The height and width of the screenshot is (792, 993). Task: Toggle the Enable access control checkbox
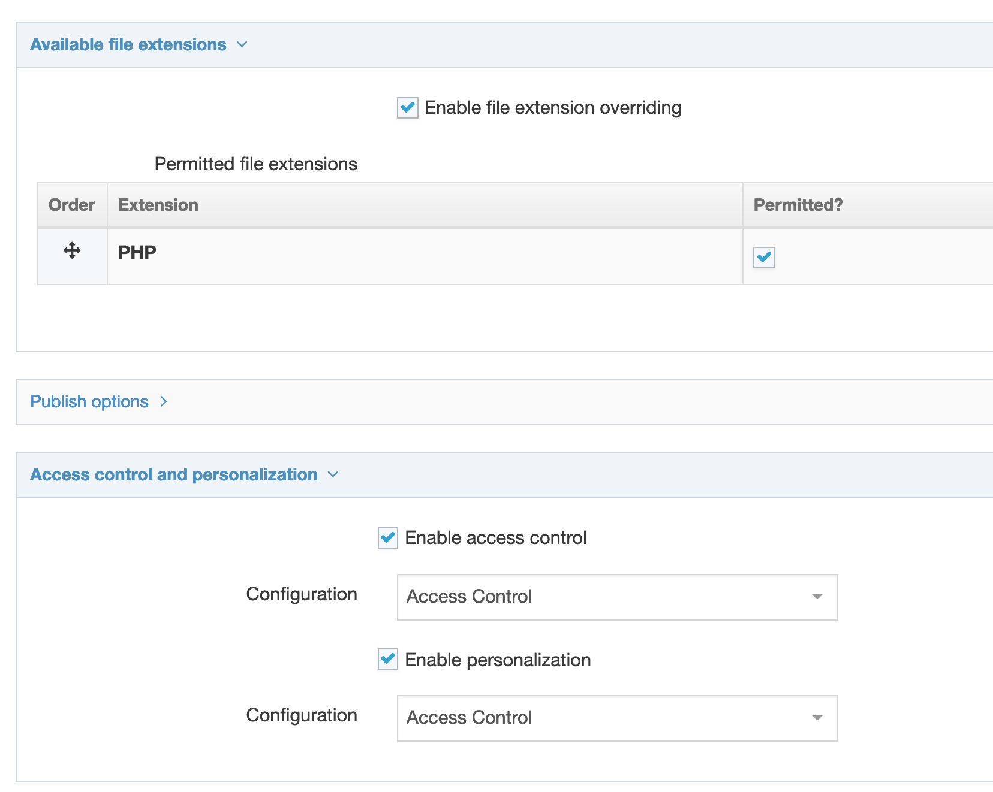click(388, 538)
